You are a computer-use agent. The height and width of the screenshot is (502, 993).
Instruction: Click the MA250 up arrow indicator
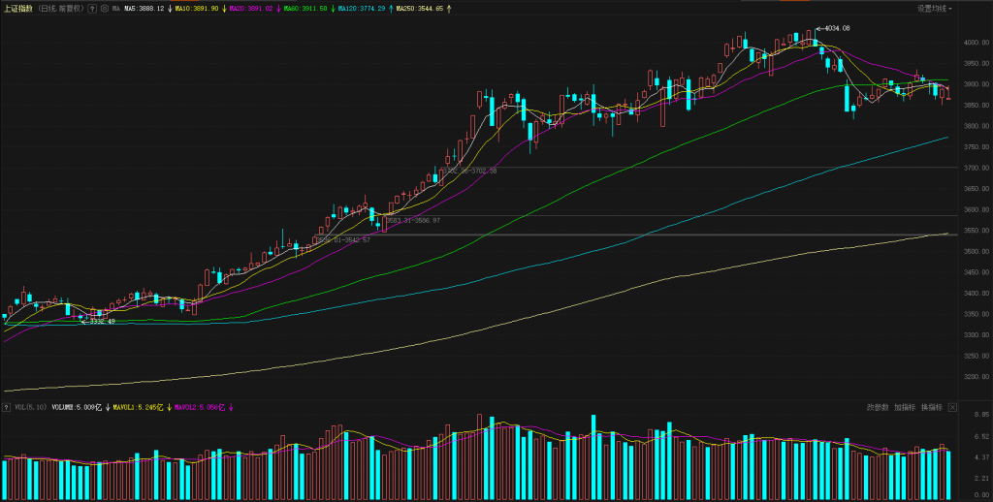tap(447, 8)
